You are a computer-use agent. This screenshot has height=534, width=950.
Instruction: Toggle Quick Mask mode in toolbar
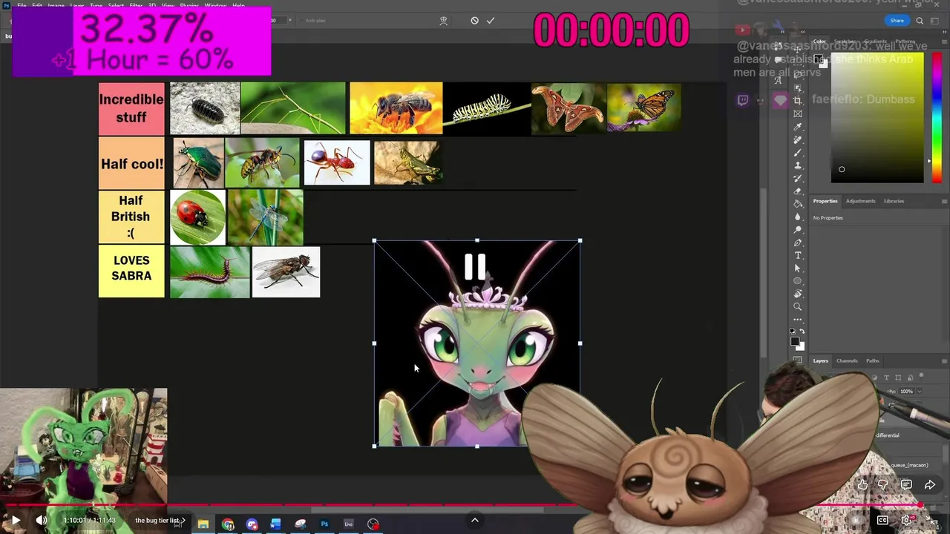click(x=798, y=360)
